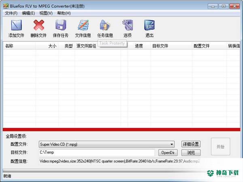The width and height of the screenshot is (243, 182).
Task: Maximize the Bluefox converter window
Action: (224, 6)
